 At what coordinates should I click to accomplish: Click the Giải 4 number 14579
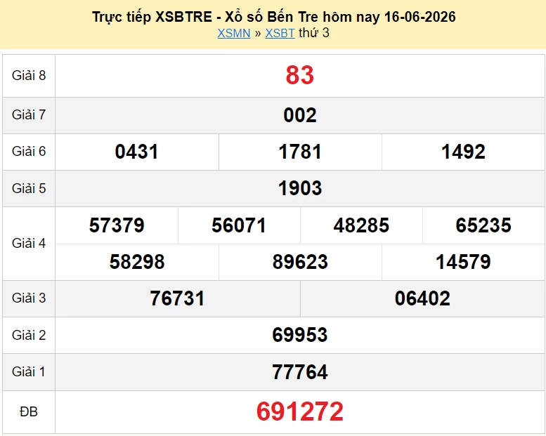point(463,262)
